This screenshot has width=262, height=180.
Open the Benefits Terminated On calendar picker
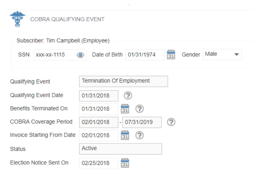click(125, 109)
